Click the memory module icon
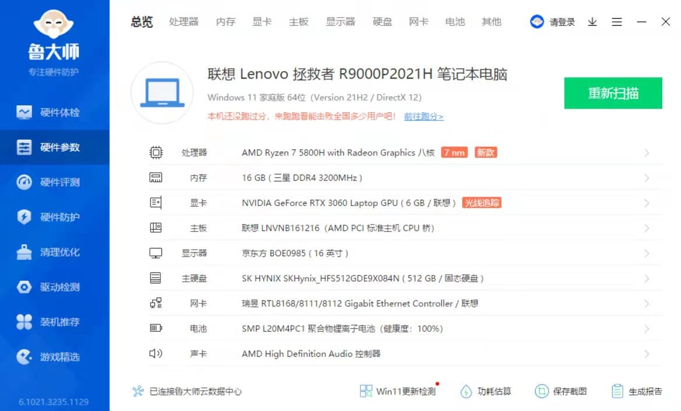 [x=156, y=178]
